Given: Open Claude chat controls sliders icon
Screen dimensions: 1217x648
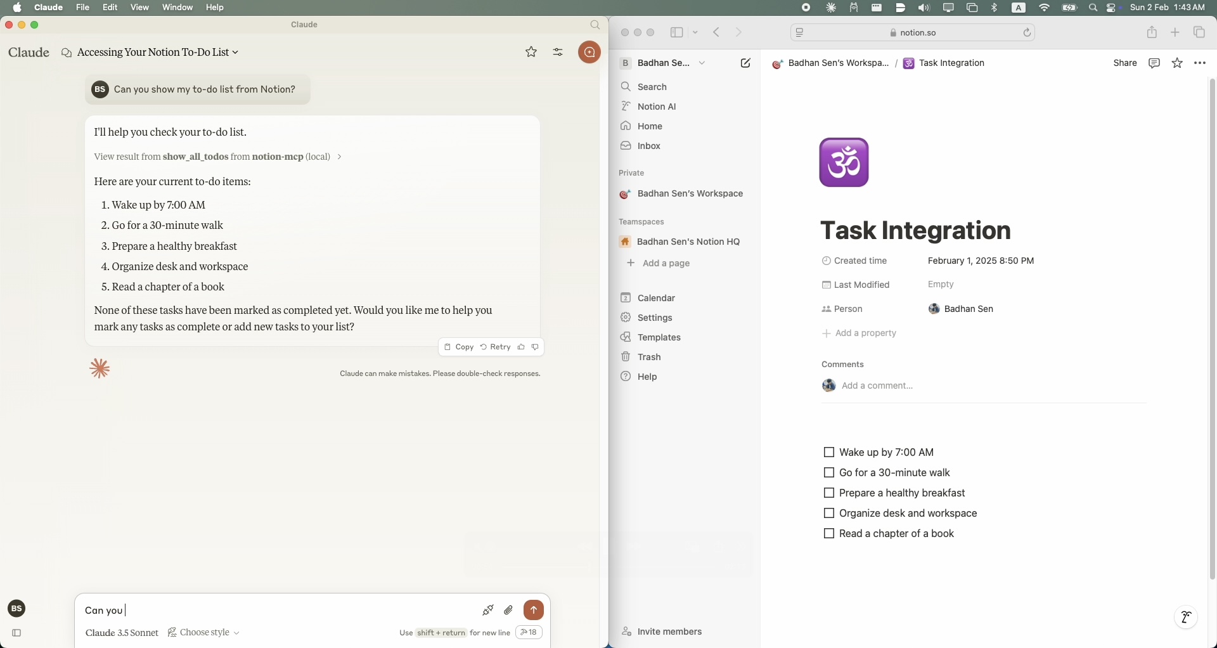Looking at the screenshot, I should tap(558, 53).
